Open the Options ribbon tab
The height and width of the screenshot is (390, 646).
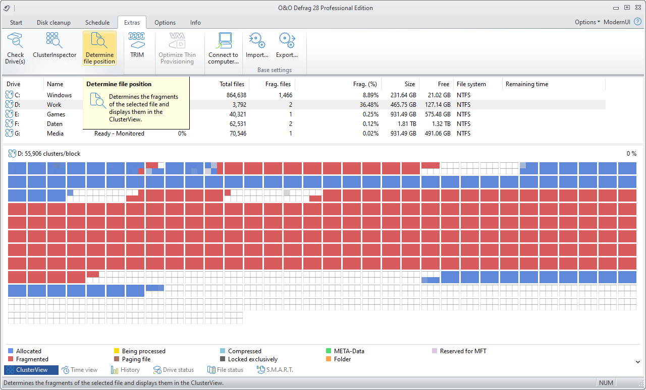pos(165,22)
